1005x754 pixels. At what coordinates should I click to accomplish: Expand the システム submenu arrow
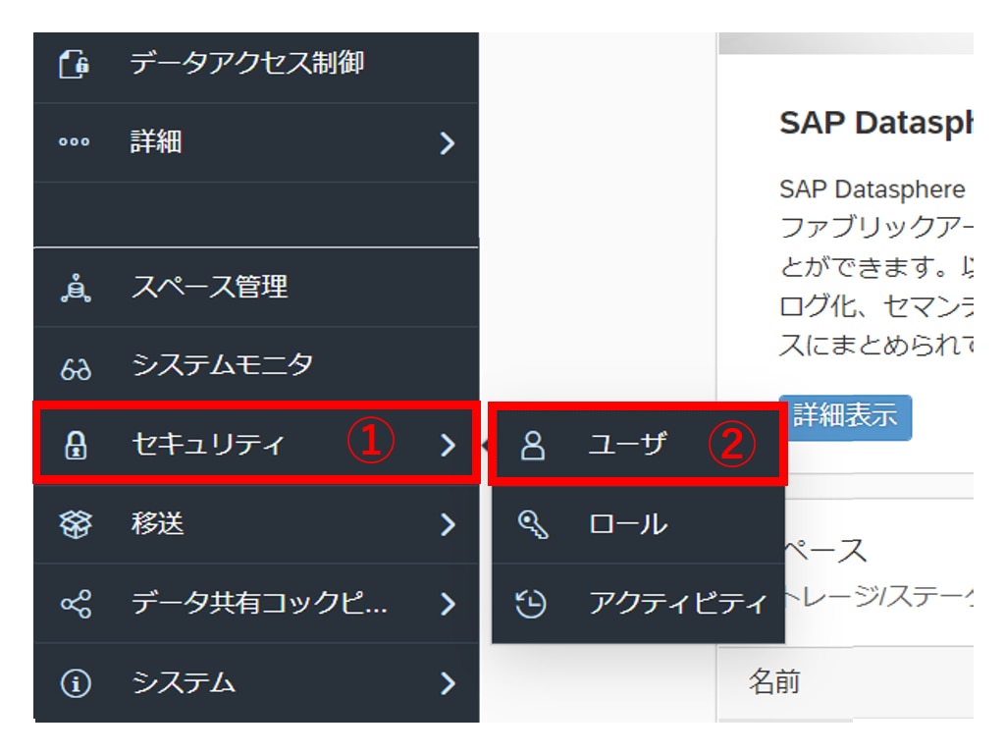point(448,682)
